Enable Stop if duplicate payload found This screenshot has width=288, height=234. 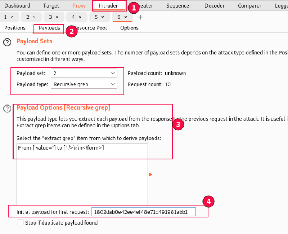(21, 223)
